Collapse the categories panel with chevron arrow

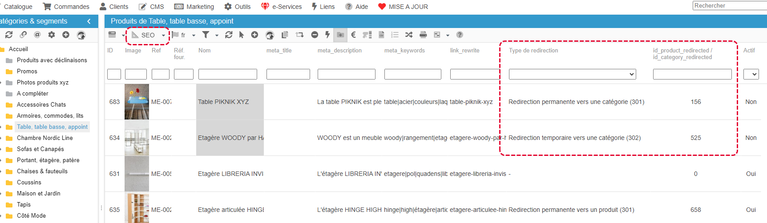(x=89, y=21)
